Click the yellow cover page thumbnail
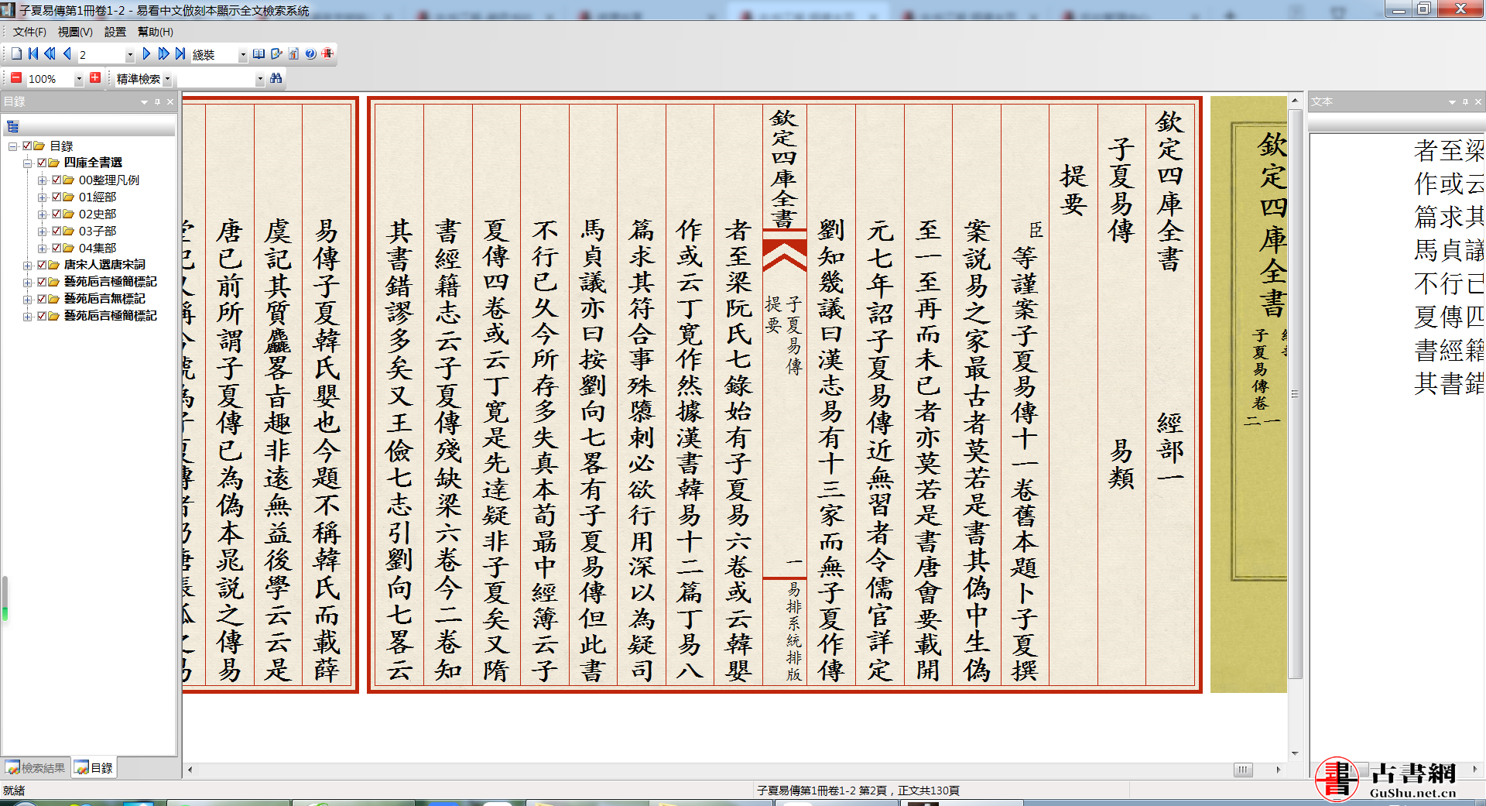 [1248, 395]
